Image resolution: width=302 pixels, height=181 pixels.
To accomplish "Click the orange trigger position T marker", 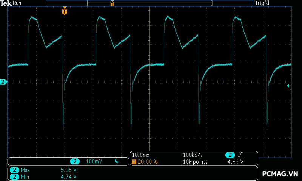I will (65, 12).
